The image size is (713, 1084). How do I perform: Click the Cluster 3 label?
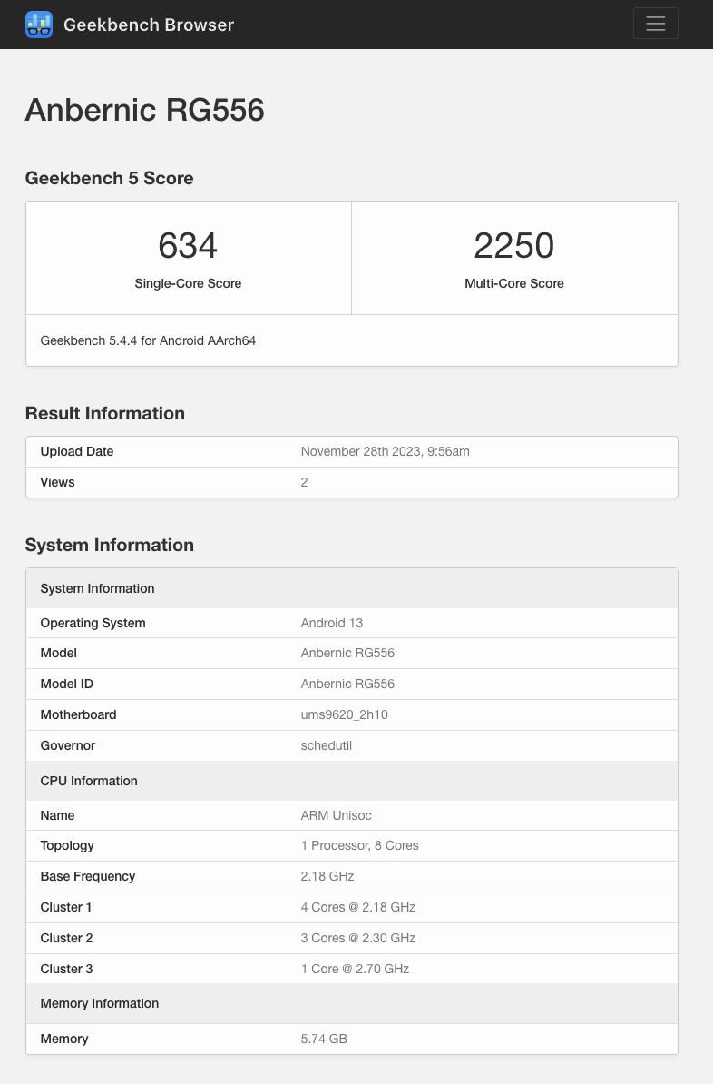(66, 970)
